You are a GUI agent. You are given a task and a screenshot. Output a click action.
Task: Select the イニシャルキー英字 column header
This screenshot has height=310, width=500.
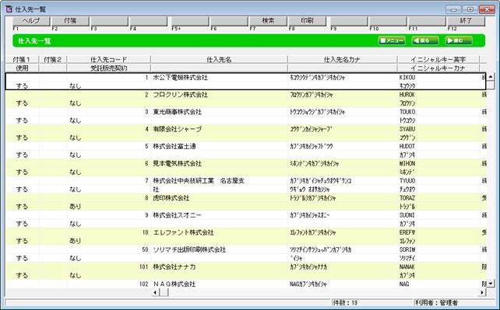click(x=438, y=60)
